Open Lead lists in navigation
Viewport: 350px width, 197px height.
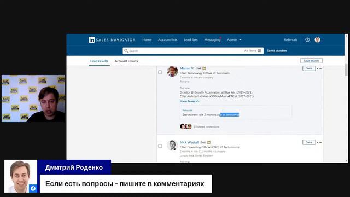(x=191, y=40)
